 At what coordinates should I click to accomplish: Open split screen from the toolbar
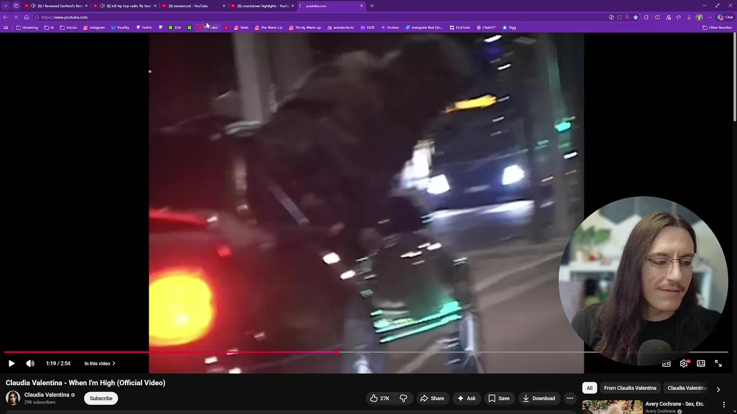(657, 17)
